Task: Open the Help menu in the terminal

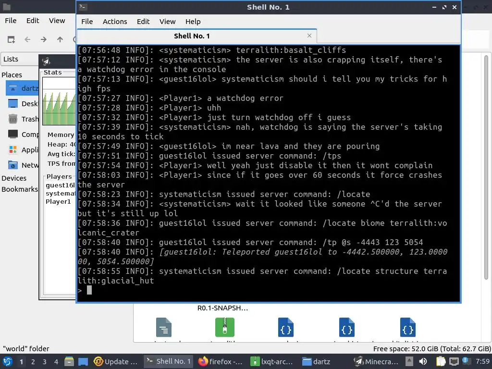Action: [193, 21]
